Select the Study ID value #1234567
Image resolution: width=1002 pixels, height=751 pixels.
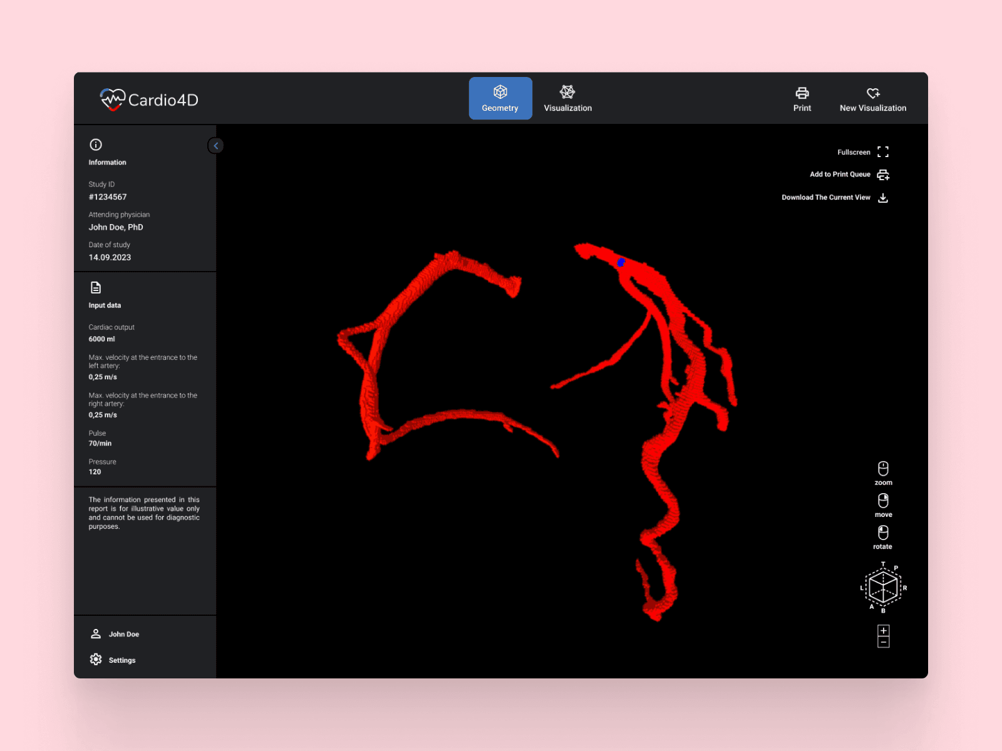(108, 197)
